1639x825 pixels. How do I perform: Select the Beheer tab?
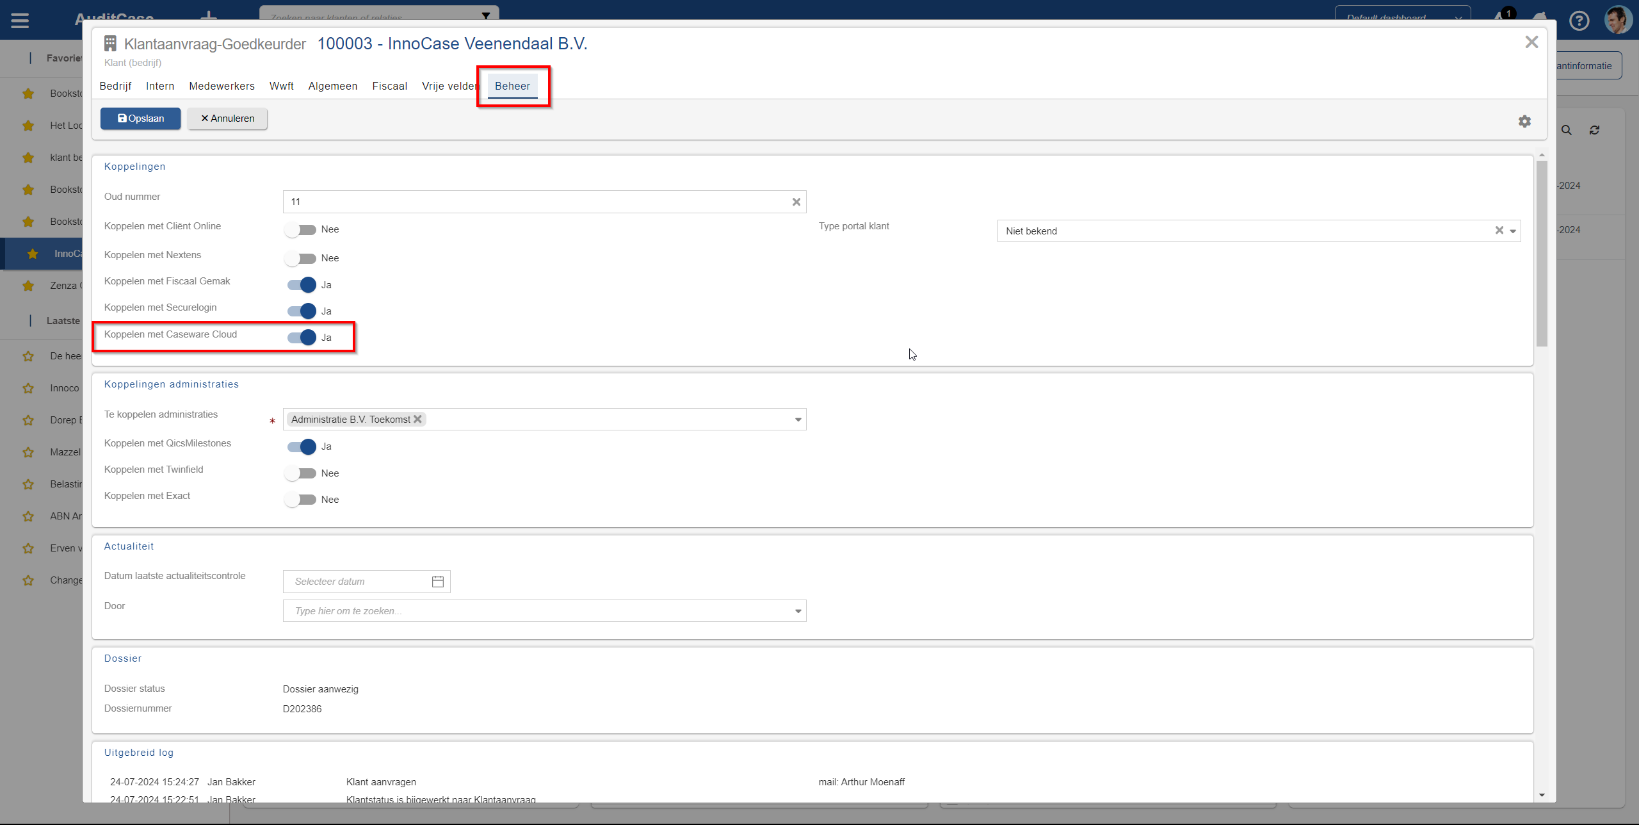pyautogui.click(x=512, y=86)
